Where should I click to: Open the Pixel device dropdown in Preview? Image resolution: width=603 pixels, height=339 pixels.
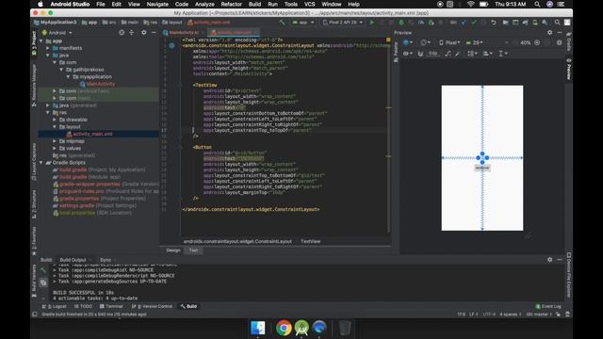449,42
